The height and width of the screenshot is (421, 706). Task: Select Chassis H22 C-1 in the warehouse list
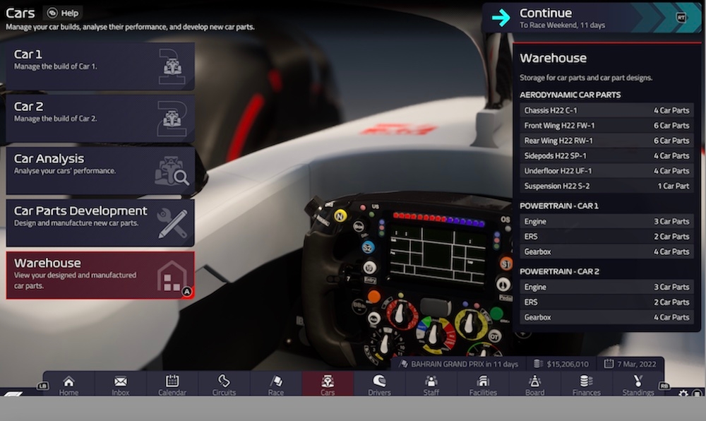[x=606, y=110]
